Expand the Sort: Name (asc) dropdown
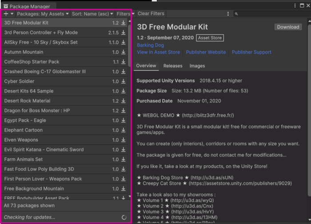Viewport: 311px width, 224px height. [93, 14]
